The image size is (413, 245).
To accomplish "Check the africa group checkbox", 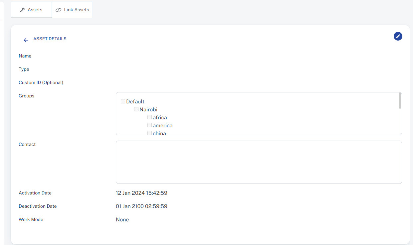I will 149,117.
